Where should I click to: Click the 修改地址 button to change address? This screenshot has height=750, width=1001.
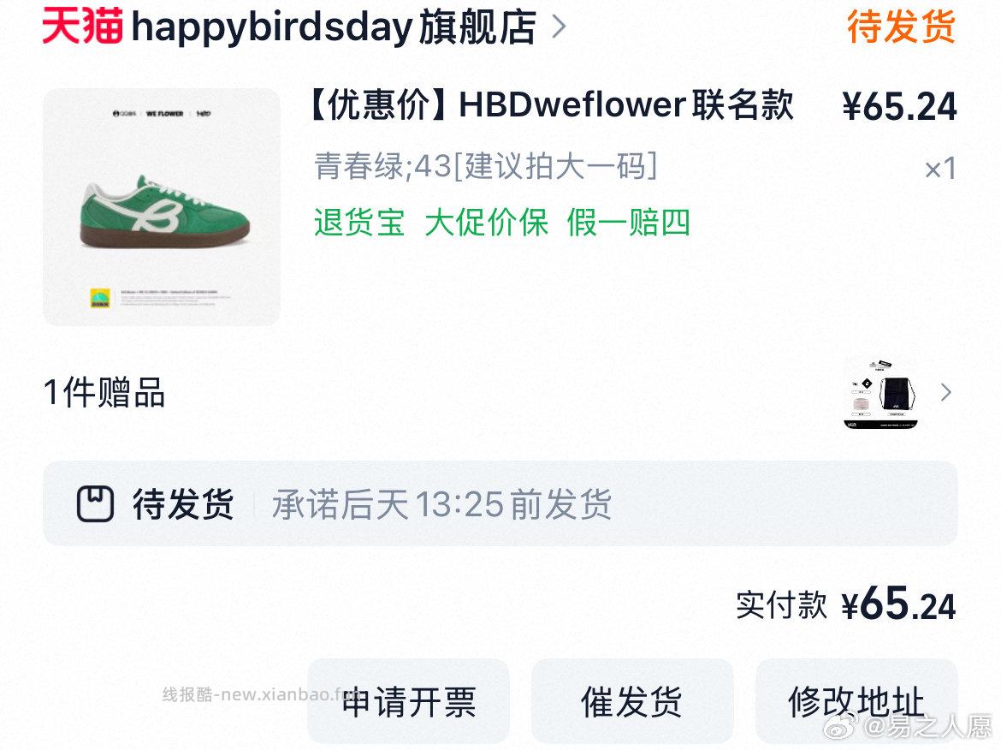click(x=855, y=701)
